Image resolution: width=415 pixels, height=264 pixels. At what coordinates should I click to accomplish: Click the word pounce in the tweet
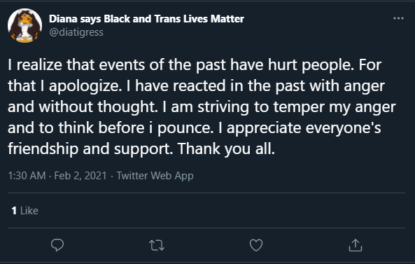(x=185, y=128)
